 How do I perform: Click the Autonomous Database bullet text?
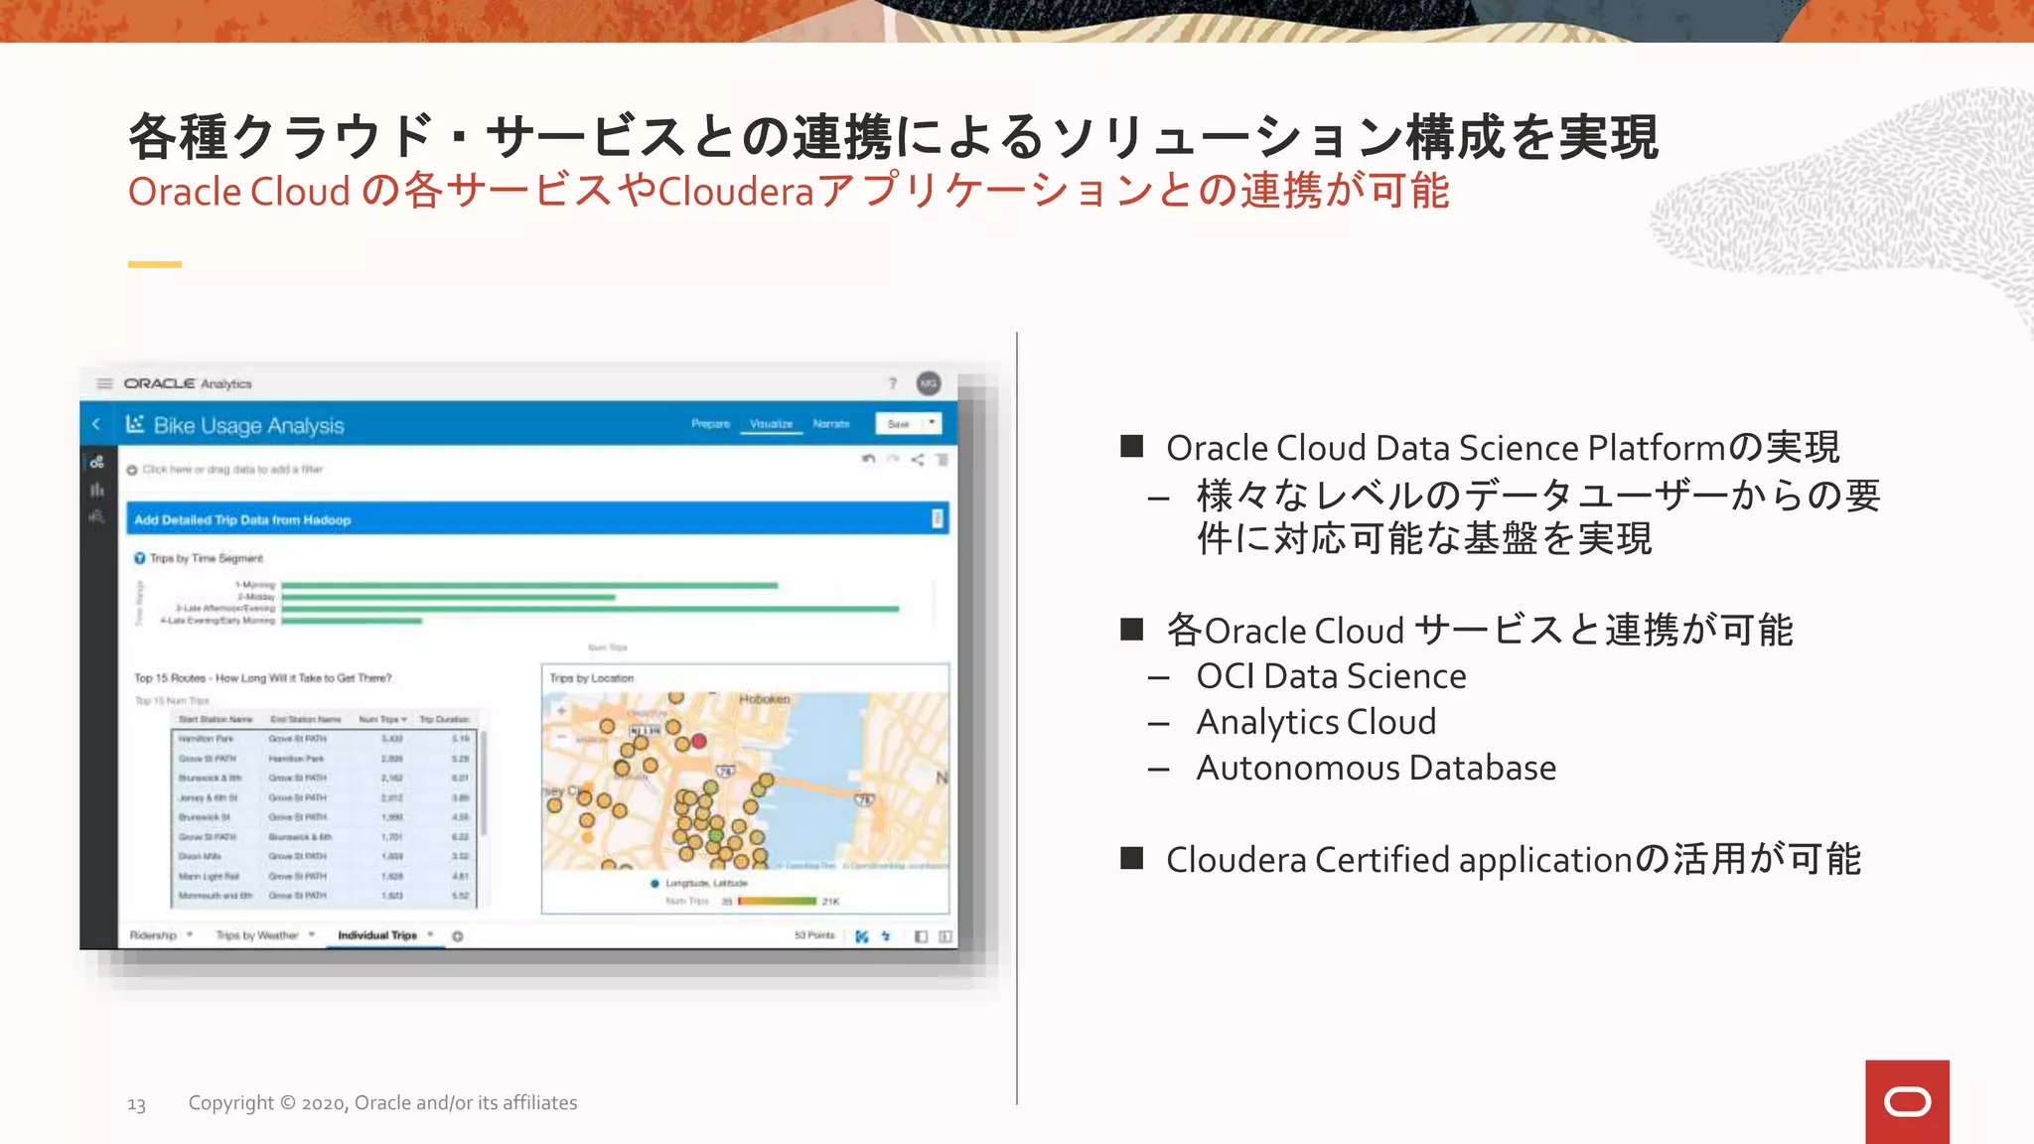(1377, 768)
